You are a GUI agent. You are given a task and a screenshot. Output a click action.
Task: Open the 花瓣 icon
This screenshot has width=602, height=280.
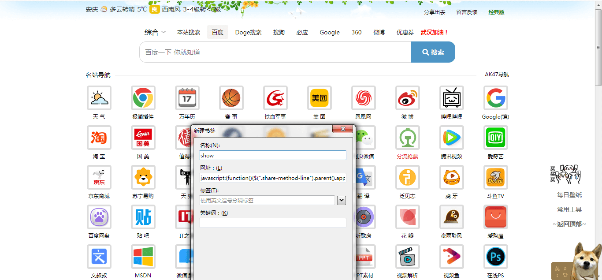[x=408, y=217]
